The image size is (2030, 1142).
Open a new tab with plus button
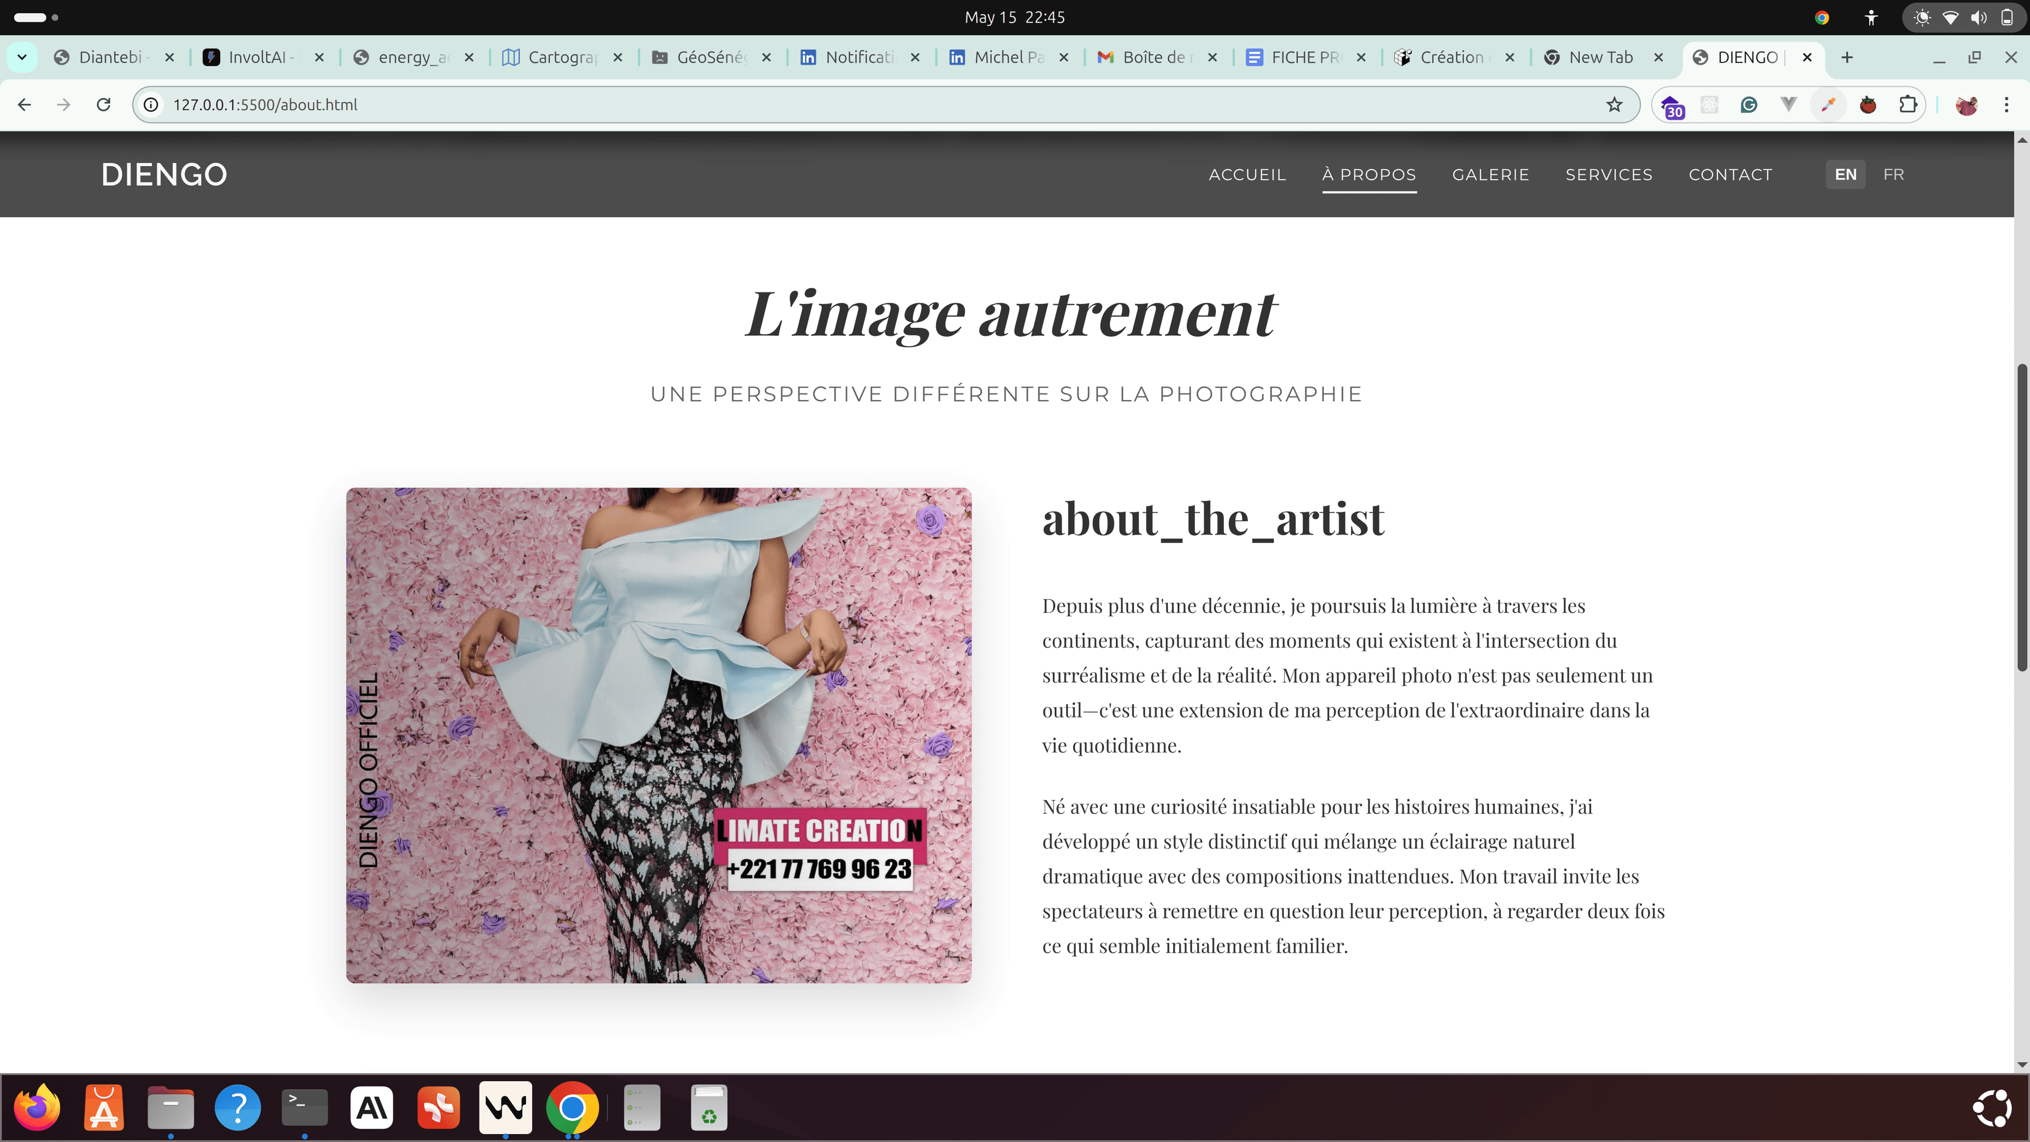click(1847, 58)
